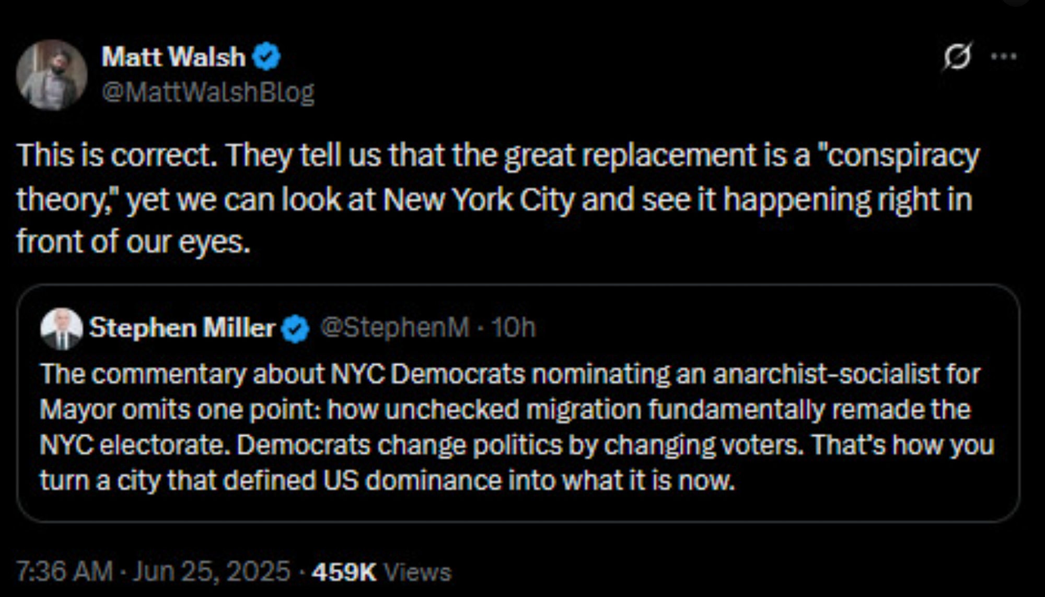
Task: Open the Grok explain-post icon
Action: 957,56
